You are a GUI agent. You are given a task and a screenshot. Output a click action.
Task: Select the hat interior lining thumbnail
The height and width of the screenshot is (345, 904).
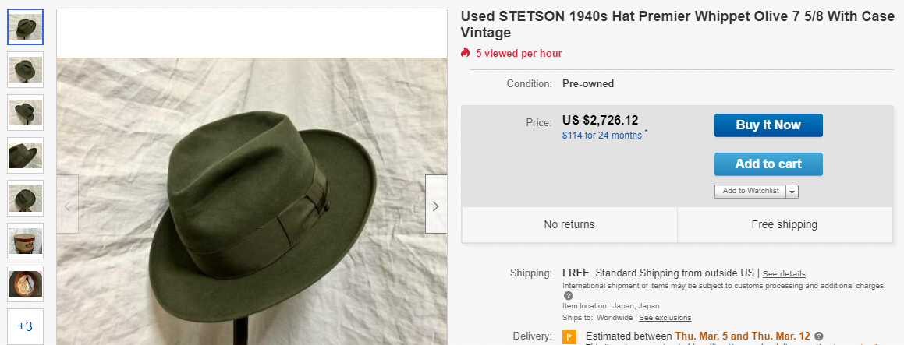coord(26,283)
